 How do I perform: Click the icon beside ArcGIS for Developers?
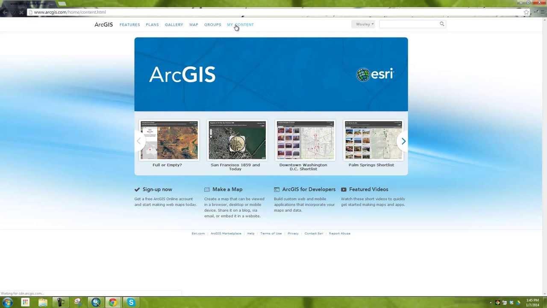point(276,189)
